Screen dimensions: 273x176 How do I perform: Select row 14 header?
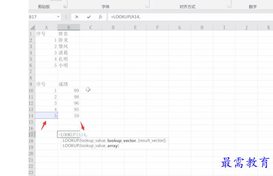tap(32, 116)
